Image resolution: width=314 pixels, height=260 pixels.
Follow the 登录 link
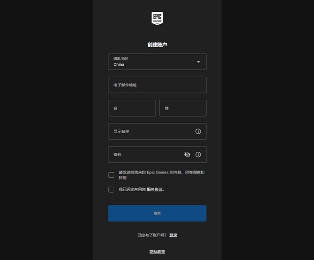click(173, 235)
